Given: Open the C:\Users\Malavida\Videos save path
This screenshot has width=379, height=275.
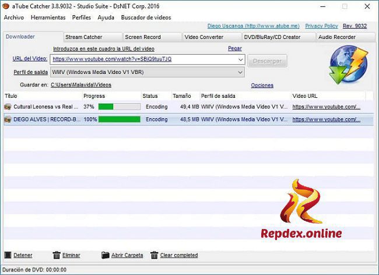Looking at the screenshot, I should point(81,85).
